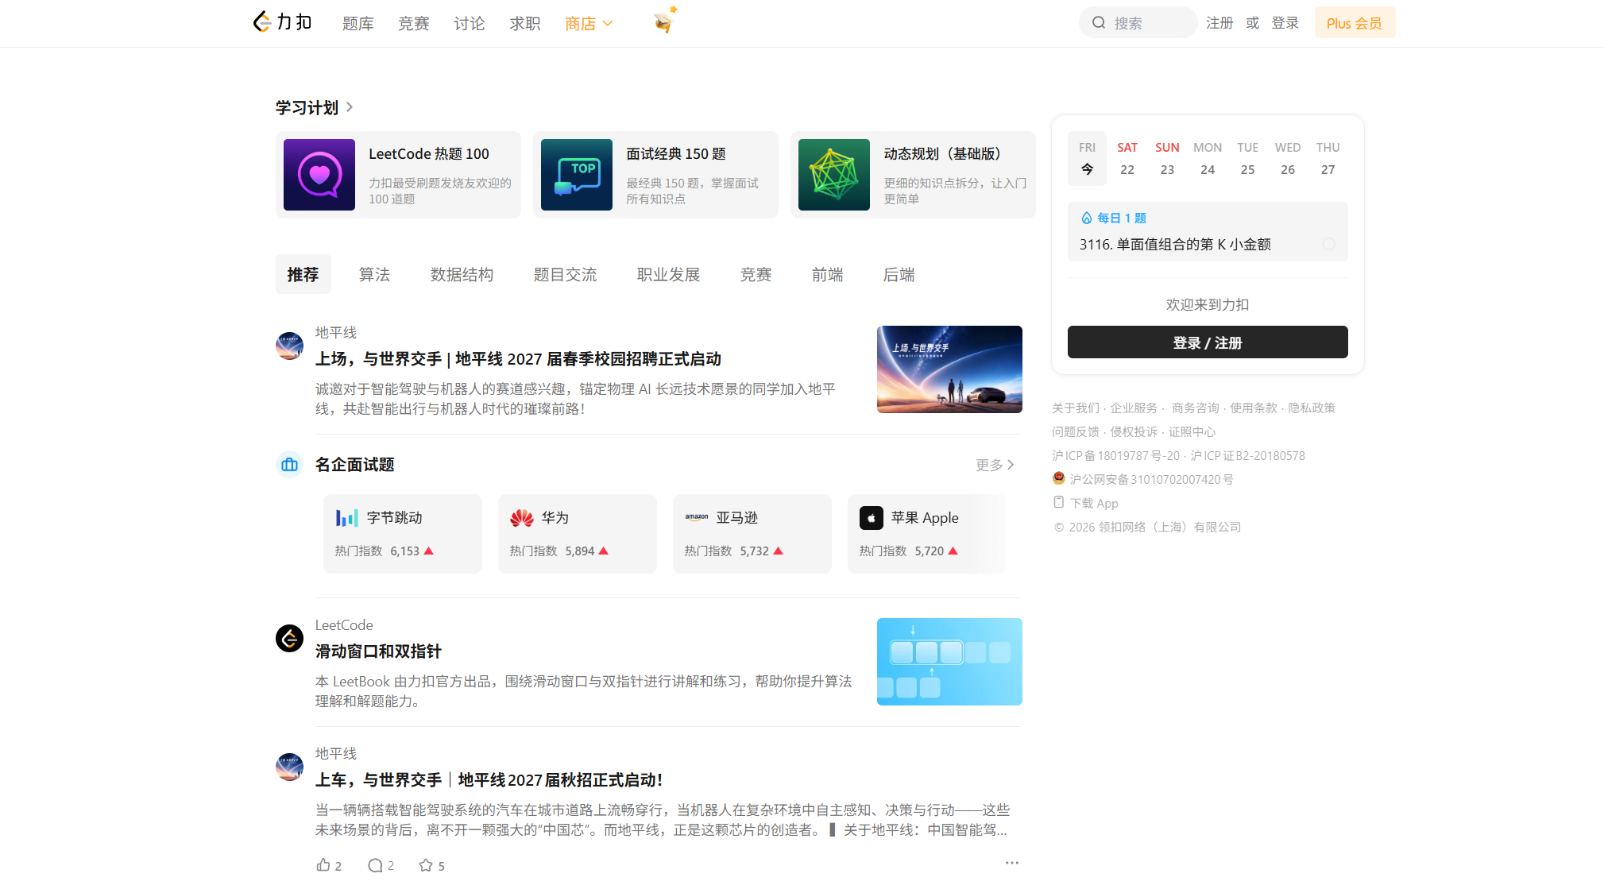Open 讨论 in the top navigation
The image size is (1604, 889).
pyautogui.click(x=470, y=24)
